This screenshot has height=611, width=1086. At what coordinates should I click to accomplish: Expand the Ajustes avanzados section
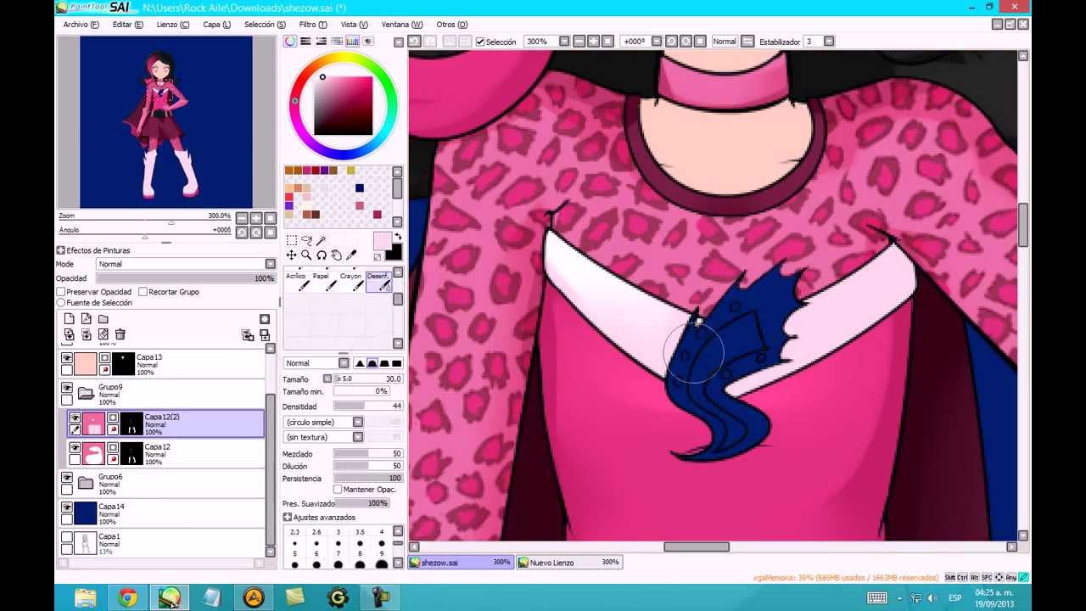point(288,518)
